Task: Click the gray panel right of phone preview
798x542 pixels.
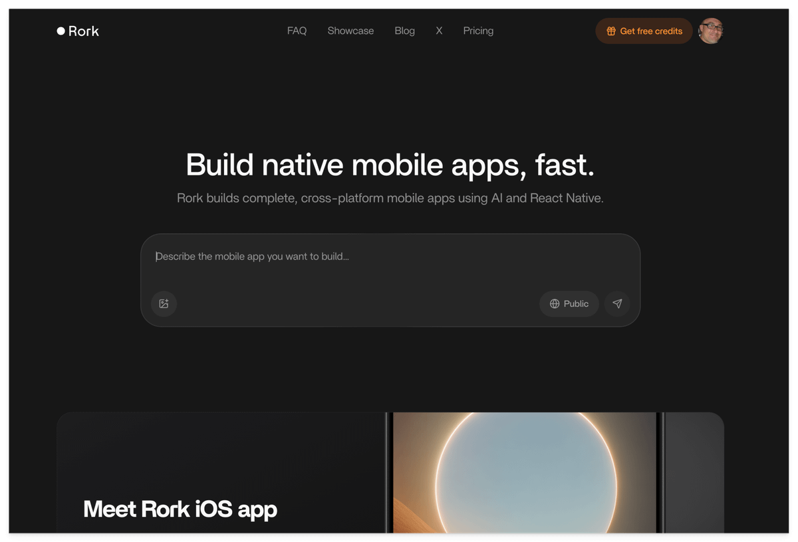Action: [x=694, y=473]
